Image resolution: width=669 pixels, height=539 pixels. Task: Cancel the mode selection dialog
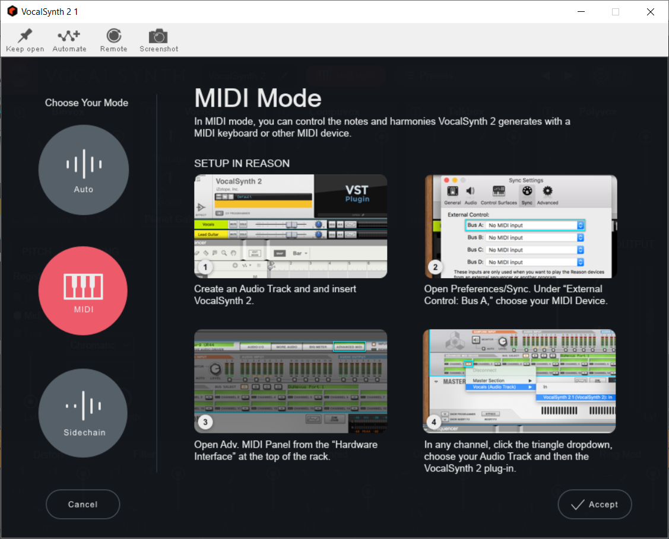coord(83,504)
